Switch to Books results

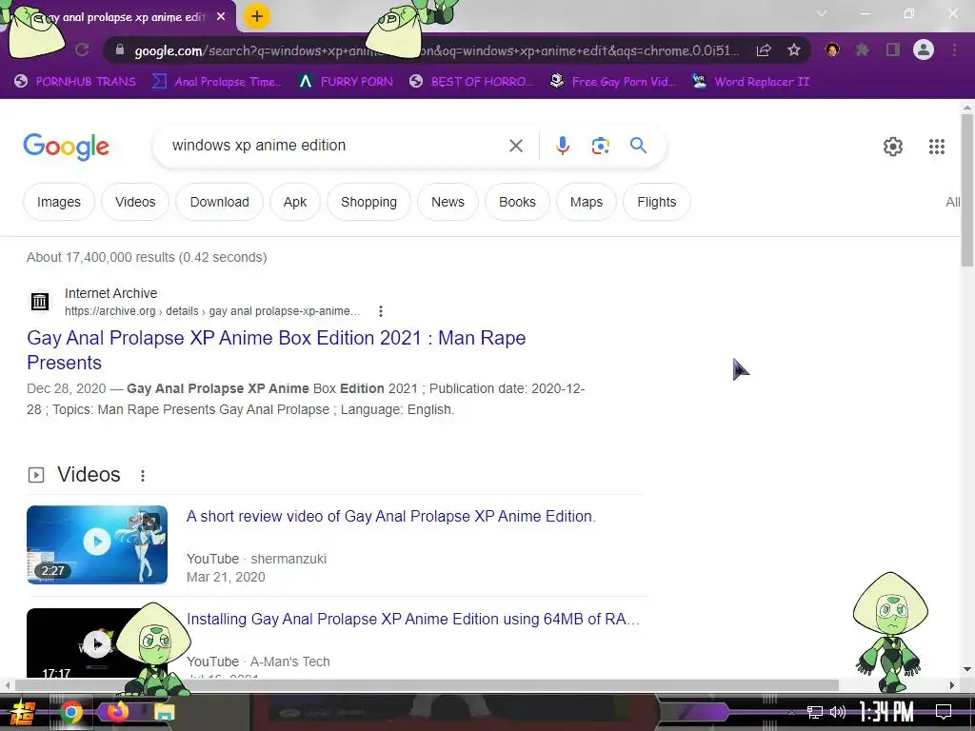pyautogui.click(x=517, y=202)
